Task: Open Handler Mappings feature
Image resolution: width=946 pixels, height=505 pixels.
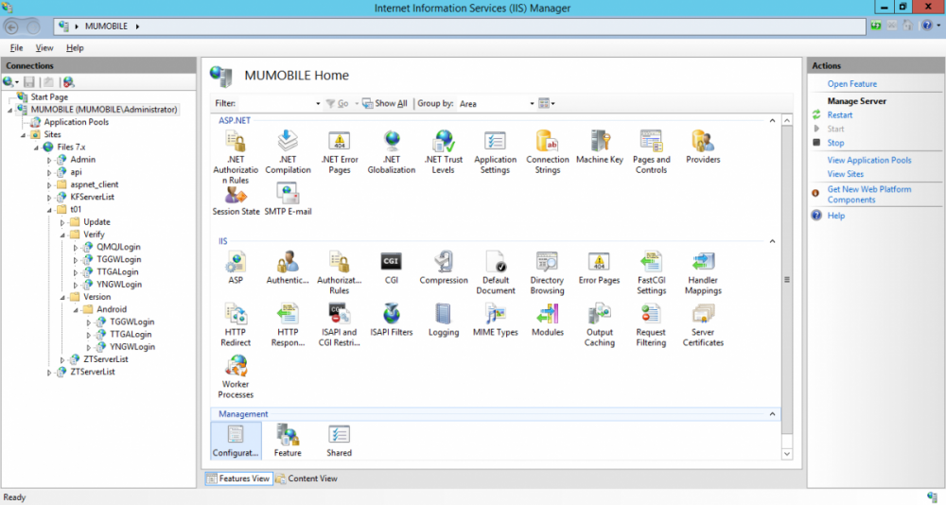Action: pos(703,272)
